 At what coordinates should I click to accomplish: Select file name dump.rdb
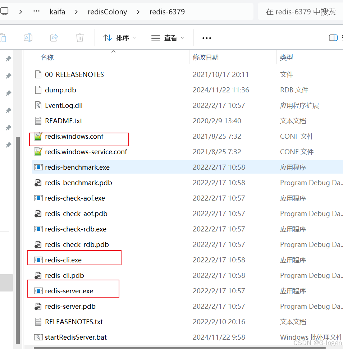coord(60,90)
